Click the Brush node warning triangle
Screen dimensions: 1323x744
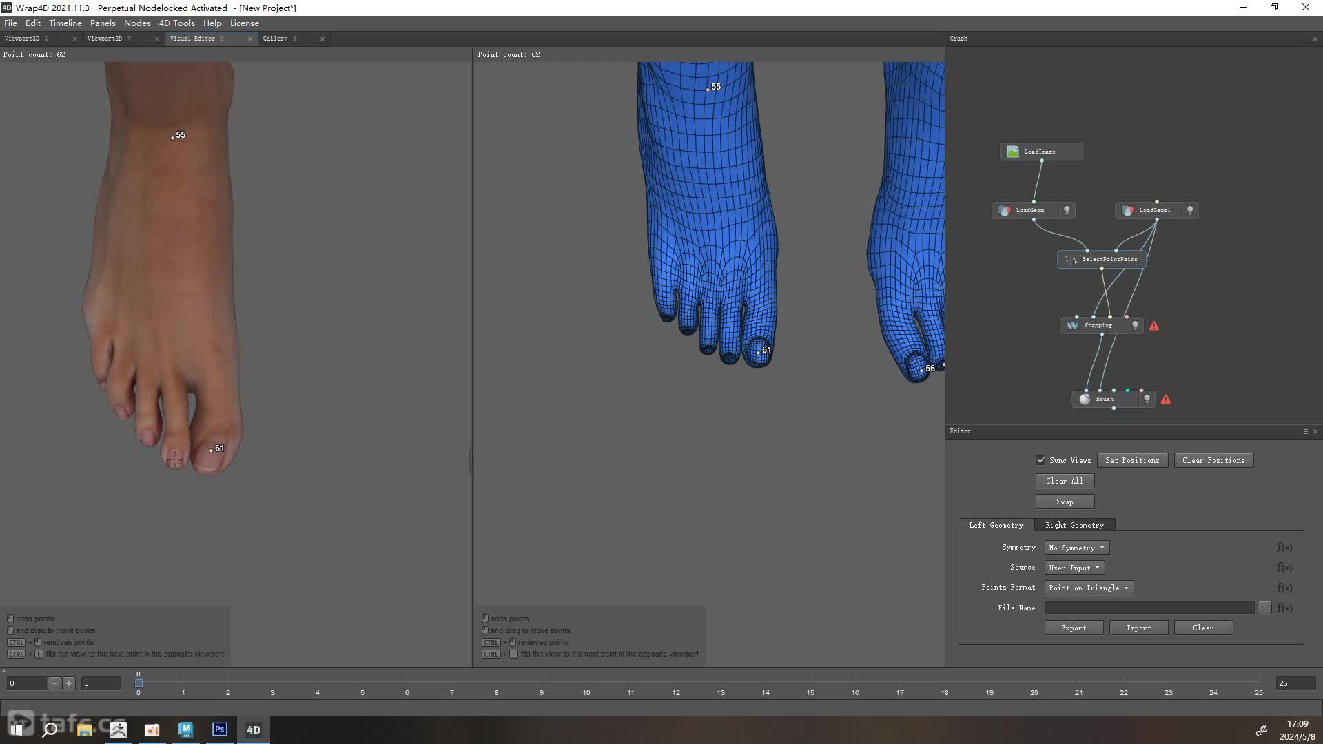pyautogui.click(x=1166, y=399)
